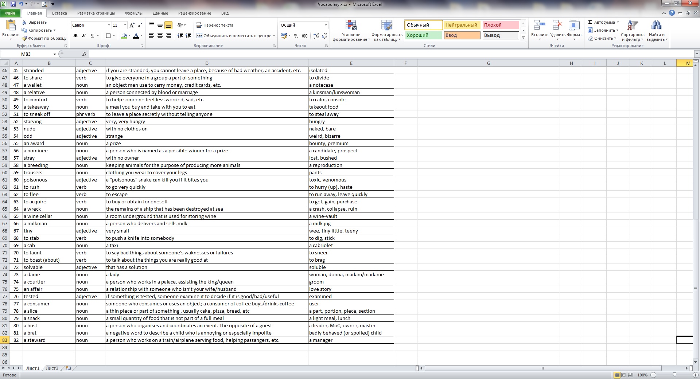The image size is (700, 379).
Task: Click the AutoSum sigma icon
Action: pyautogui.click(x=590, y=22)
